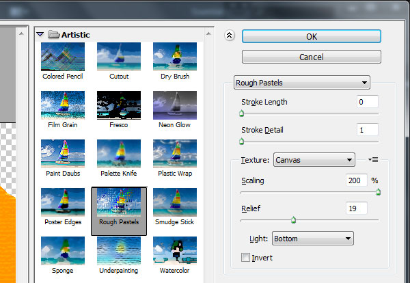This screenshot has height=283, width=410.
Task: Click preview pane scrollbar up arrow
Action: (21, 33)
